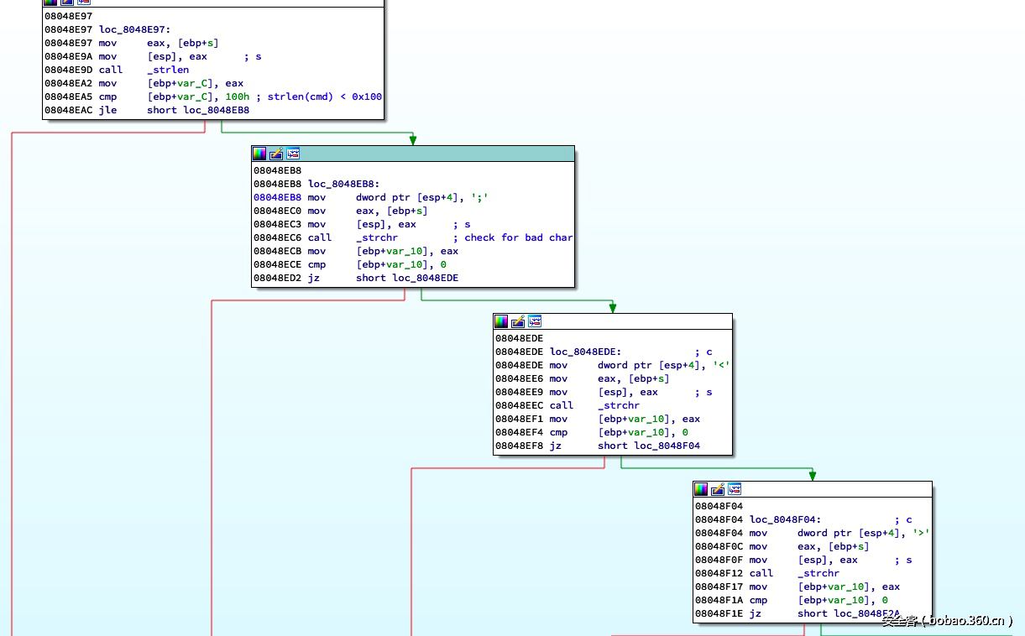This screenshot has height=636, width=1025.
Task: Select _strchr call at address 08048EC6
Action: (377, 237)
